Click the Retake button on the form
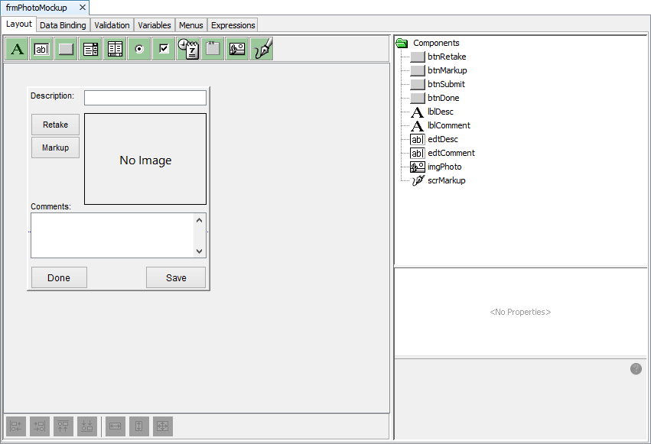 (55, 125)
